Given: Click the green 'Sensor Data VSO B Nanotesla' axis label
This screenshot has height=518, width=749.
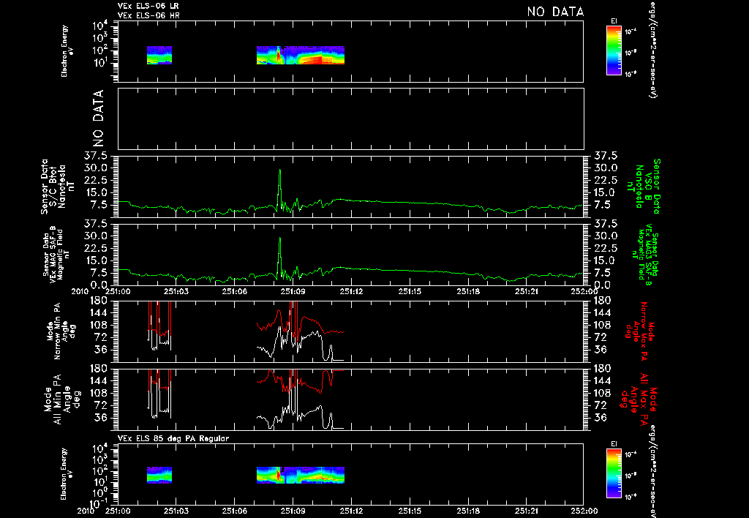Looking at the screenshot, I should tap(643, 187).
